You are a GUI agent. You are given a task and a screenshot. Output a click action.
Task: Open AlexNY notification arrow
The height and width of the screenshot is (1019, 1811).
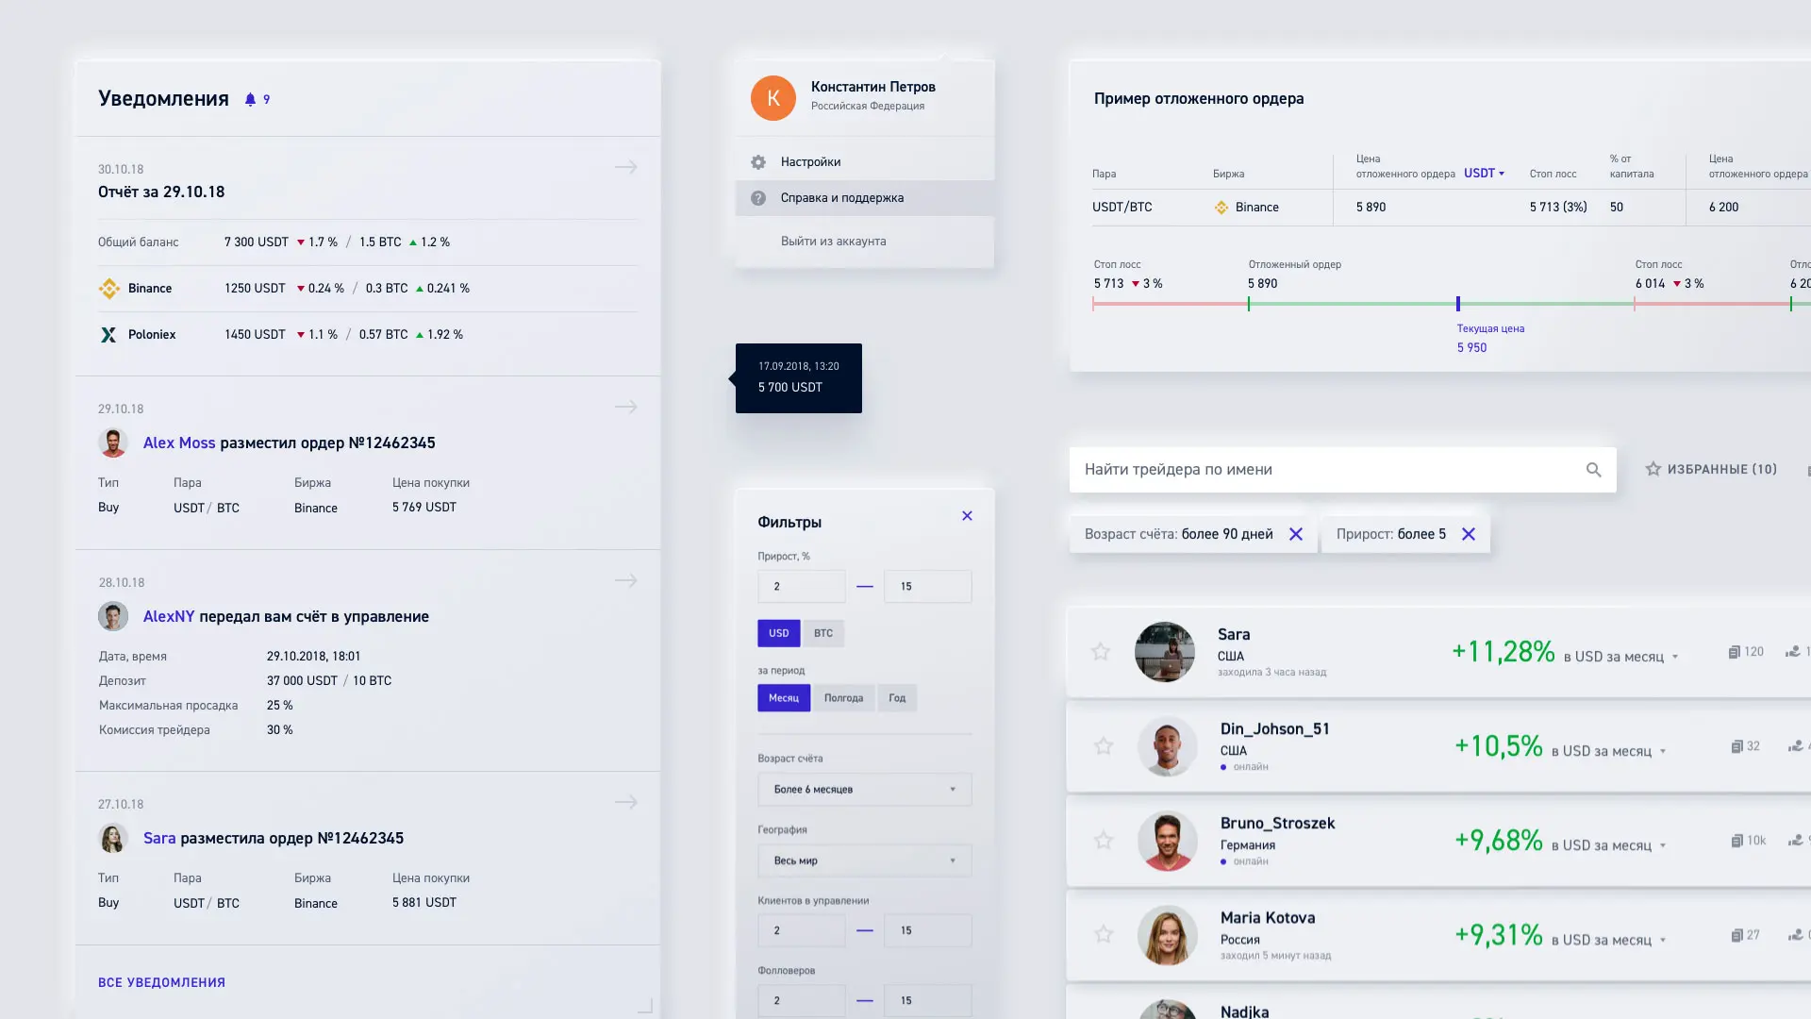point(626,580)
